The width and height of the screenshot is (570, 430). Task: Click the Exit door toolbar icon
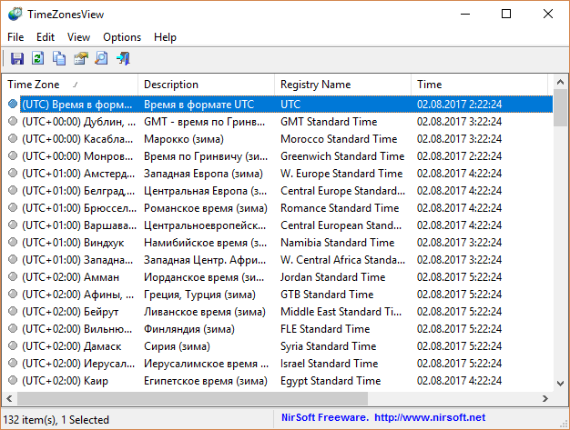coord(123,58)
